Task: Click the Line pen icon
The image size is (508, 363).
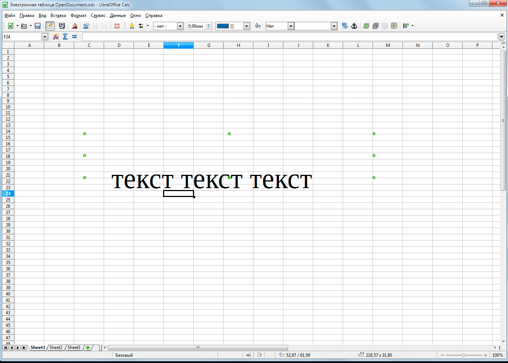Action: [132, 26]
